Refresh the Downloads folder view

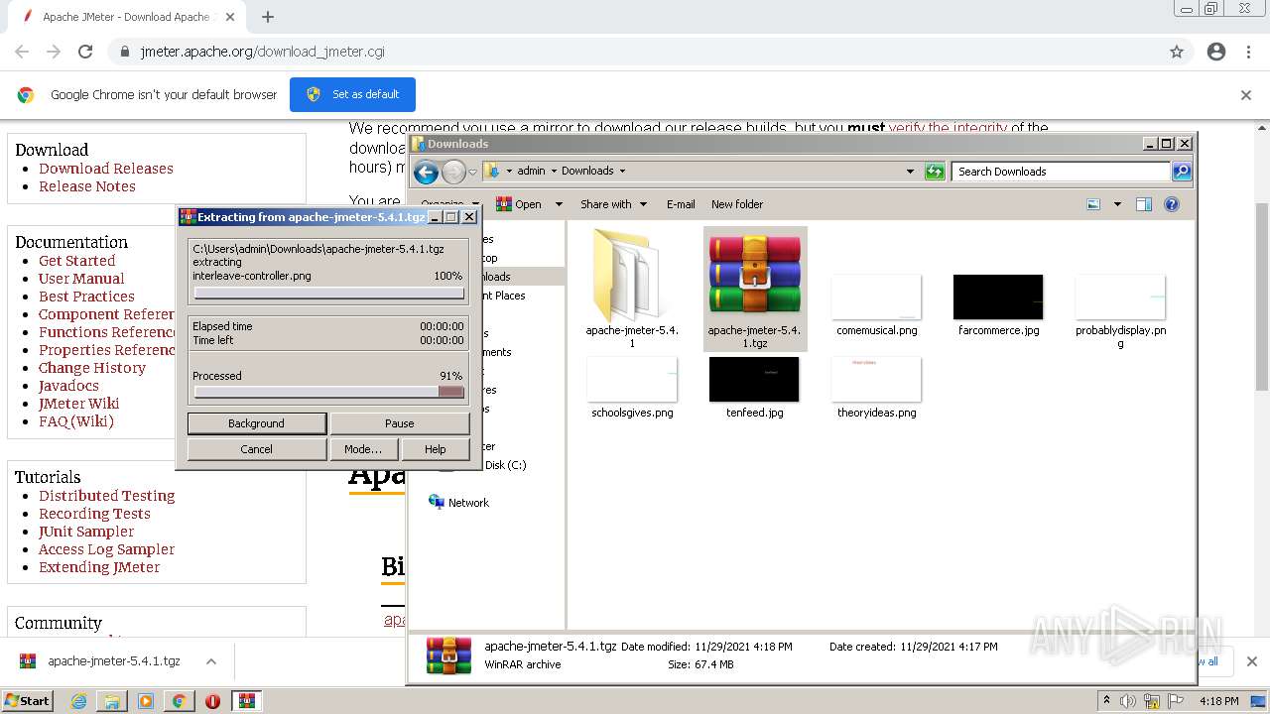935,172
